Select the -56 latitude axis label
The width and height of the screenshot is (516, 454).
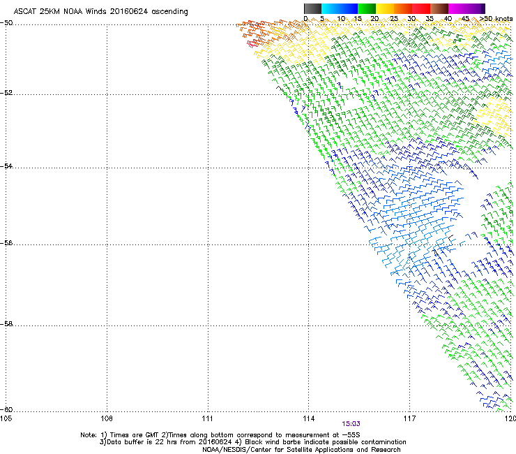click(x=6, y=242)
